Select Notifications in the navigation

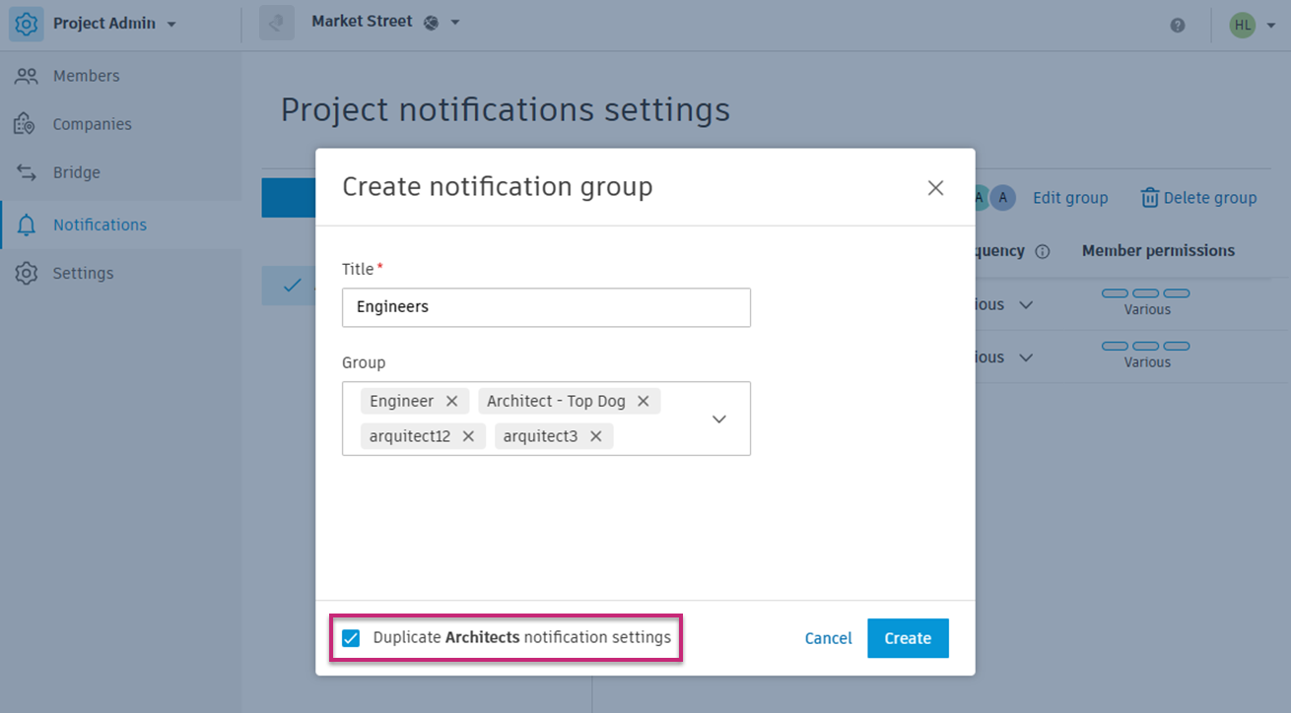[x=99, y=224]
